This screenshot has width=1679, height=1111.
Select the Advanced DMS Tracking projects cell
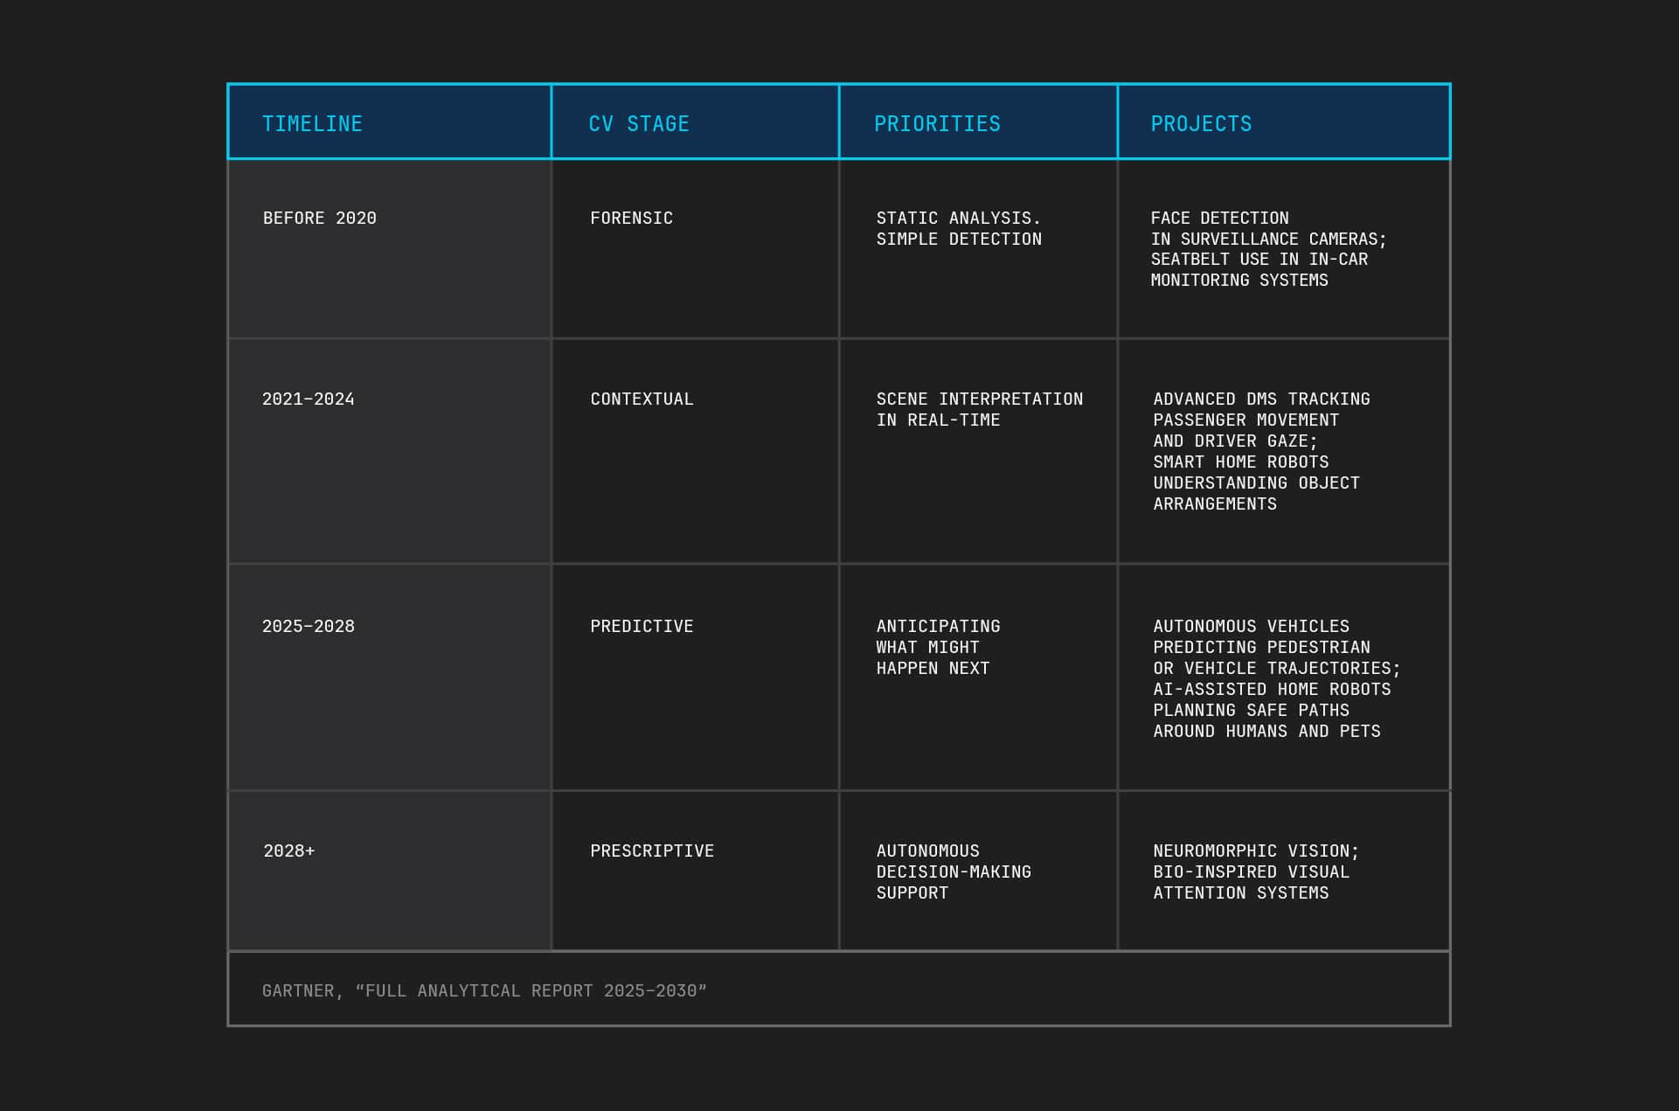(1284, 451)
